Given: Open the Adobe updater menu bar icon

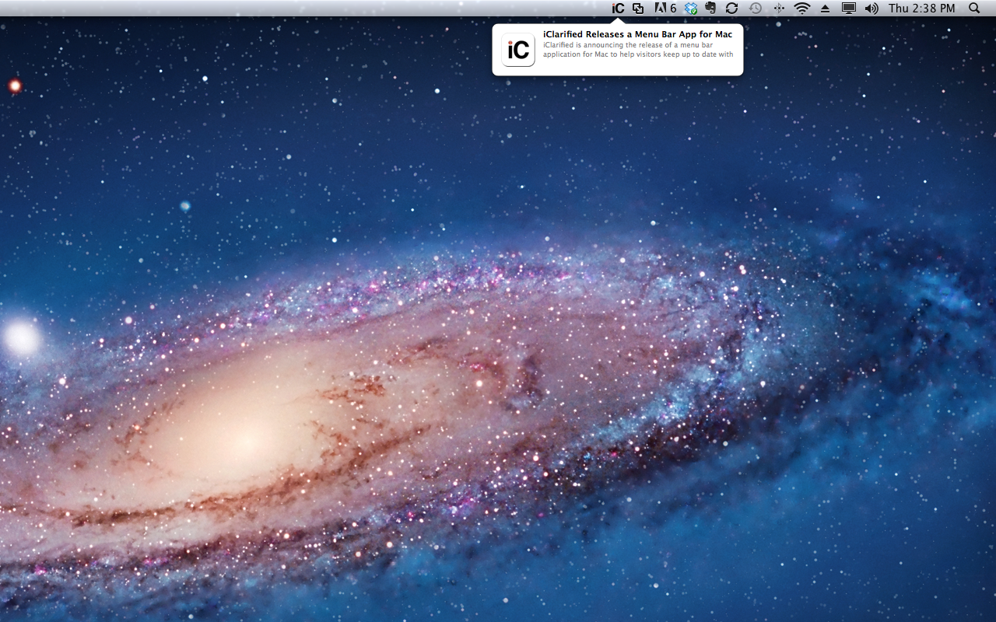Looking at the screenshot, I should tap(661, 9).
